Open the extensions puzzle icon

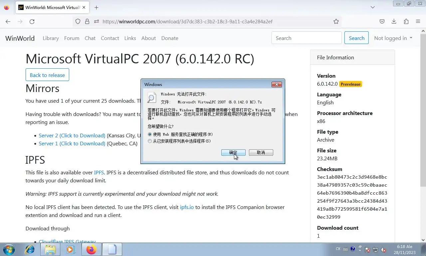click(x=406, y=21)
